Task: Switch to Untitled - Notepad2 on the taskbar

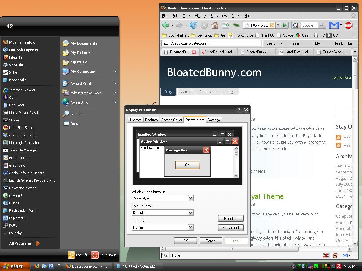Action: tap(138, 266)
